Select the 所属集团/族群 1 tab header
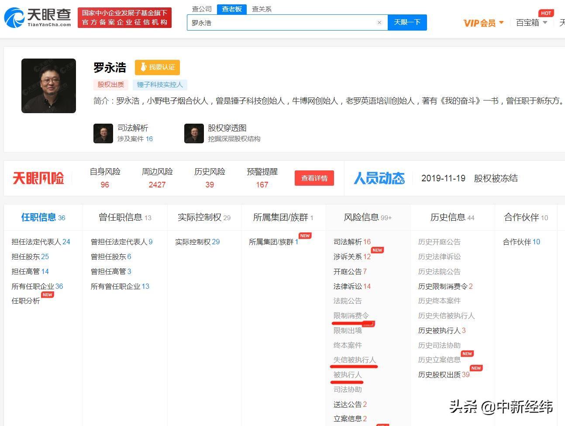The image size is (565, 426). (283, 218)
